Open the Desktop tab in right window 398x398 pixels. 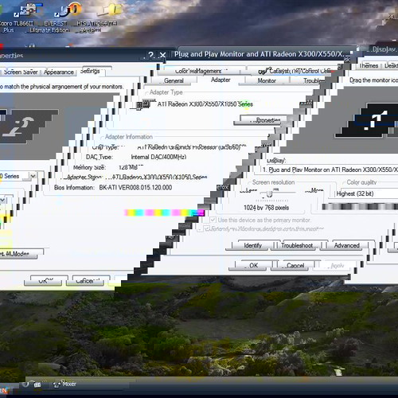(x=391, y=65)
